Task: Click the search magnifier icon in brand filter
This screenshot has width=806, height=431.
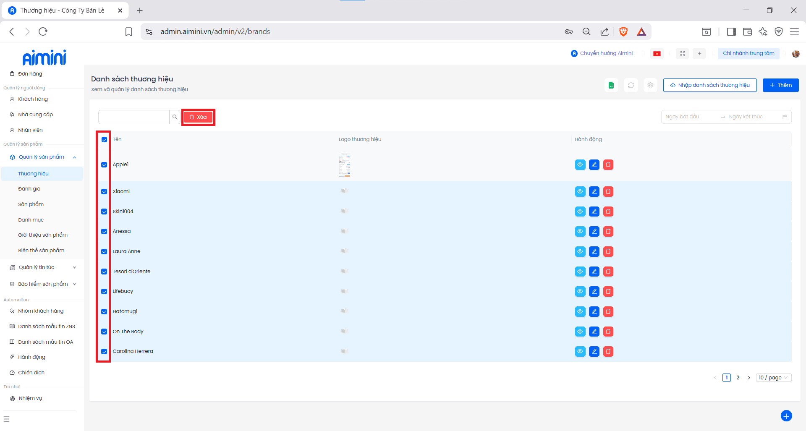Action: pyautogui.click(x=175, y=117)
